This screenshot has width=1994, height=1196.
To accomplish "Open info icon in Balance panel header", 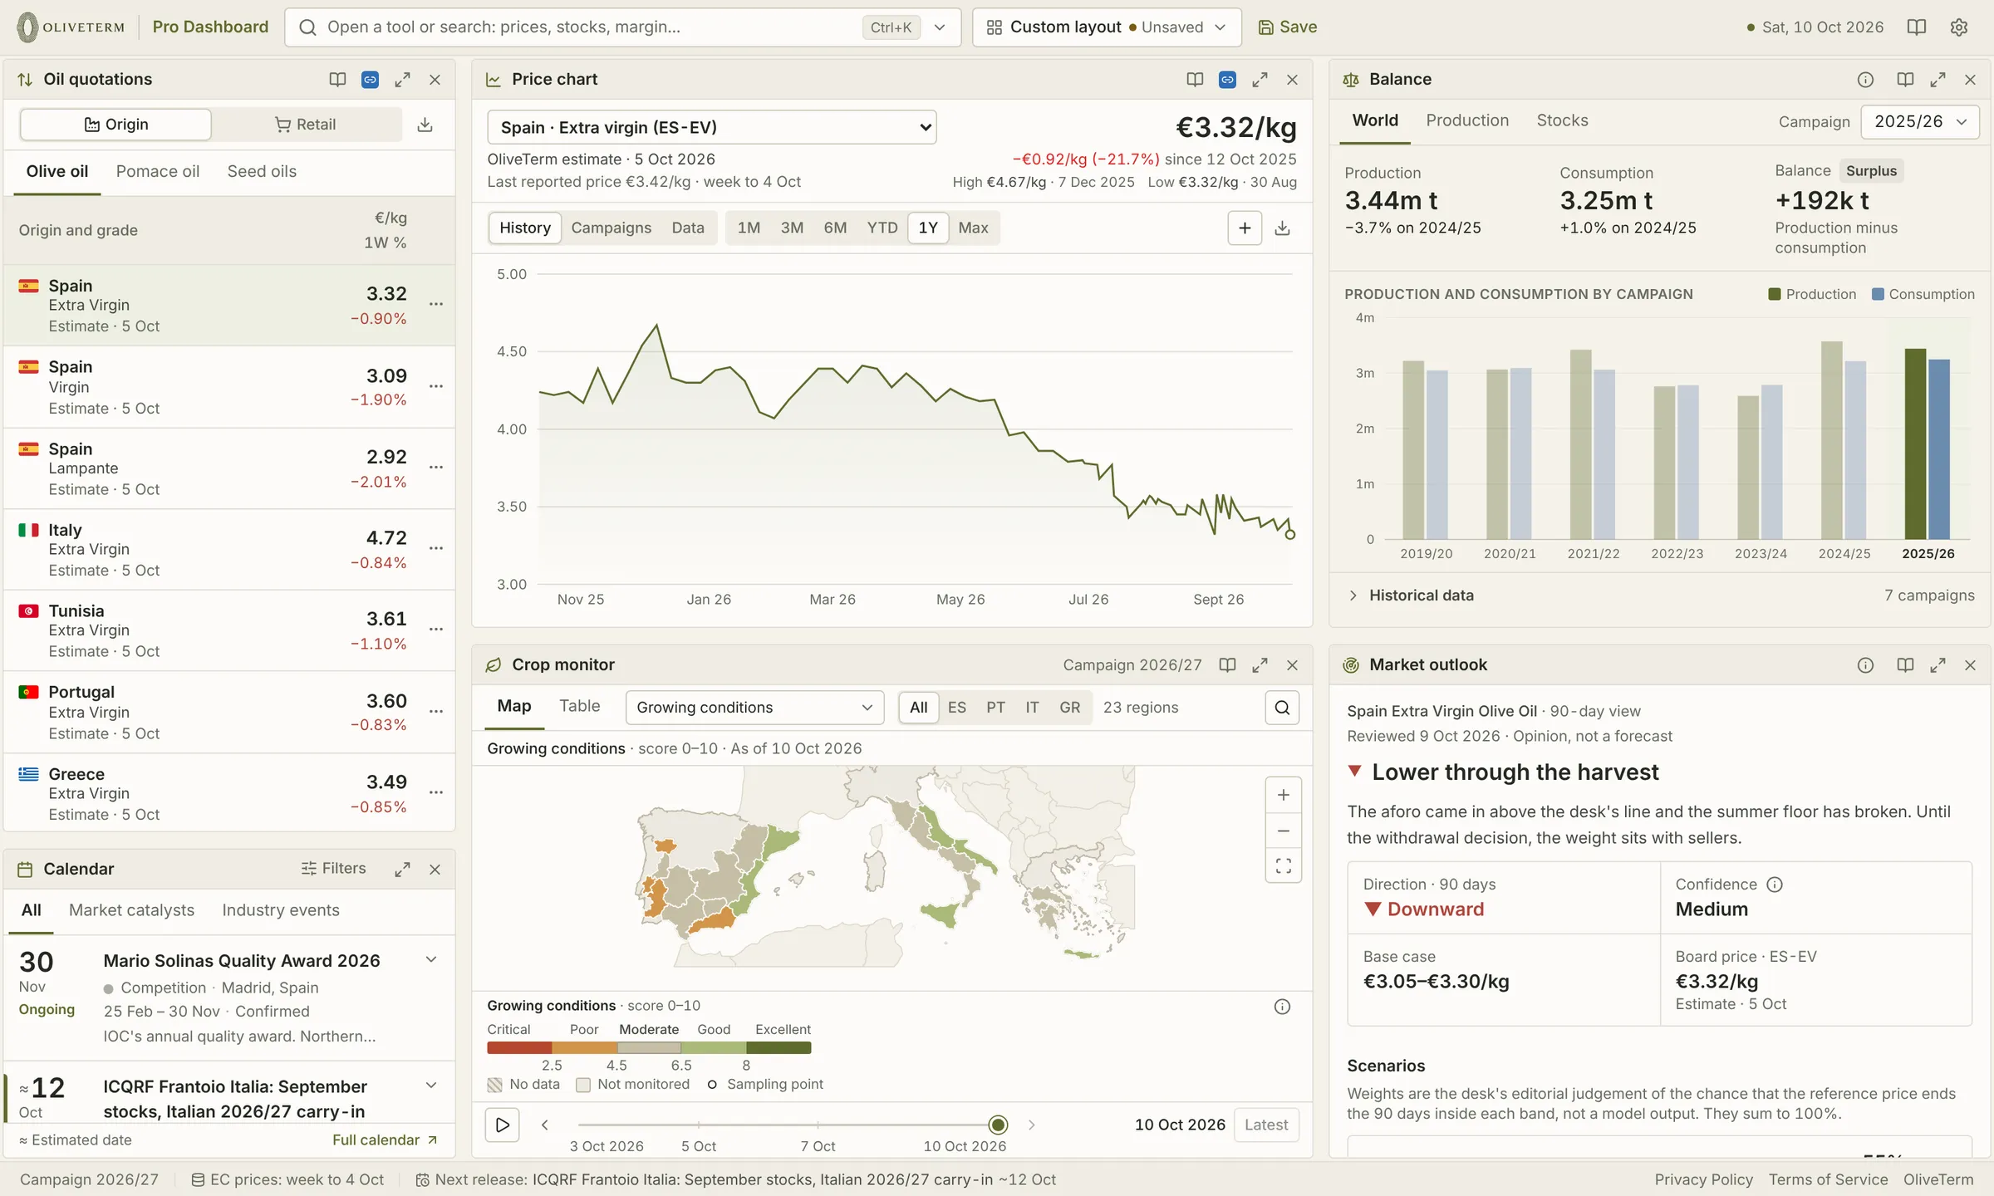I will [x=1865, y=80].
